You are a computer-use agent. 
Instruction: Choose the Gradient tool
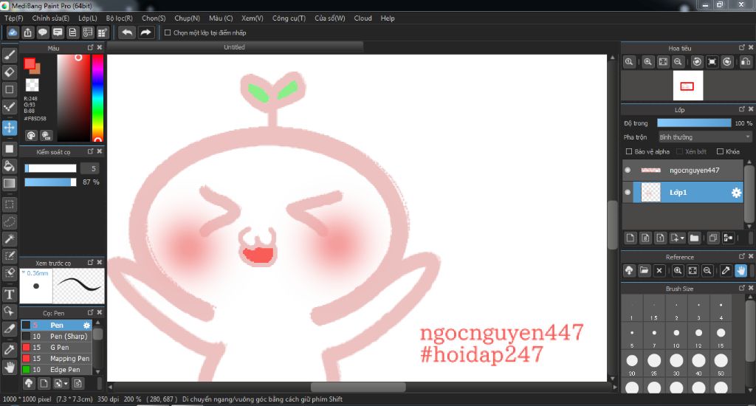pos(9,183)
